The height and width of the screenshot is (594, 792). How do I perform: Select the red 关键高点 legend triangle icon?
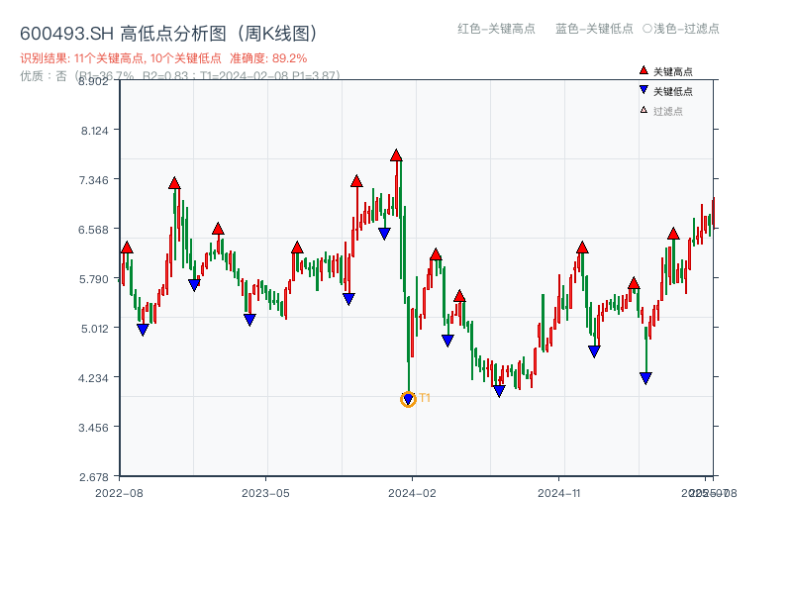[x=643, y=70]
